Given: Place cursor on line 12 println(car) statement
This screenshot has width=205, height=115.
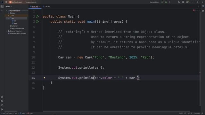Looking at the screenshot, I should click(81, 68).
